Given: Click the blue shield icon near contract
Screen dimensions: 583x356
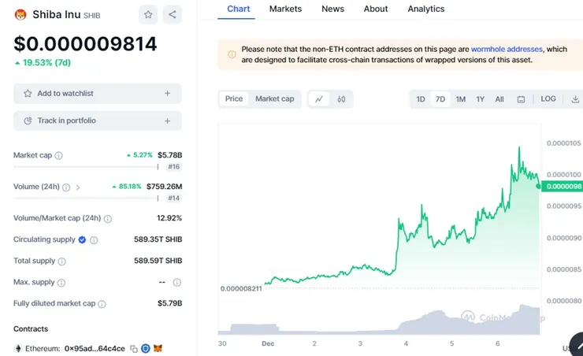Looking at the screenshot, I should [145, 348].
